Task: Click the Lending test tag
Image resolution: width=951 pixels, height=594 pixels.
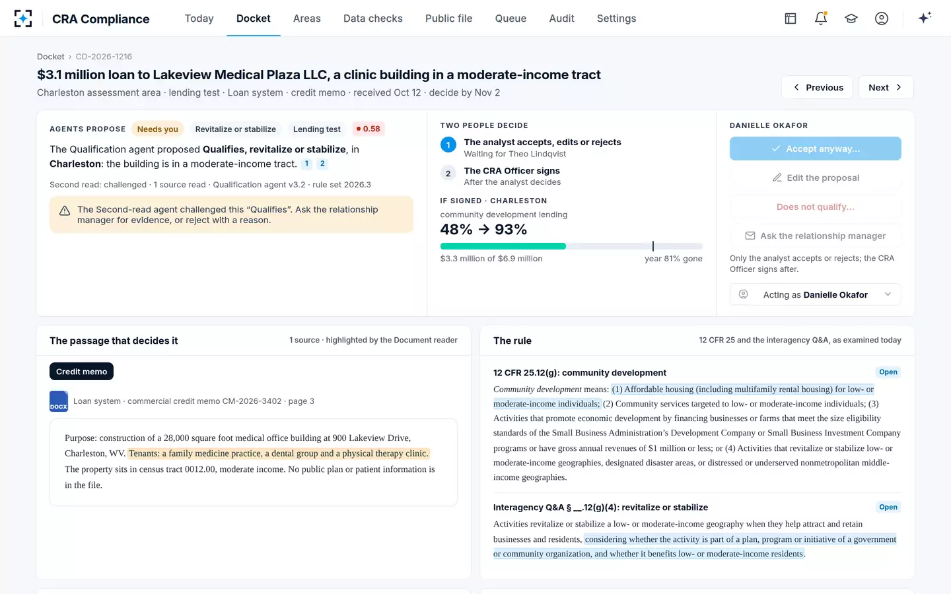Action: [x=317, y=129]
